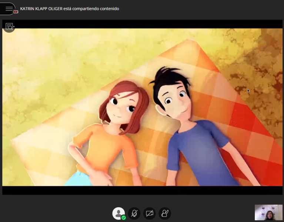Open the session menu hamburger icon
Screen dimensions: 284x222
[9, 9]
